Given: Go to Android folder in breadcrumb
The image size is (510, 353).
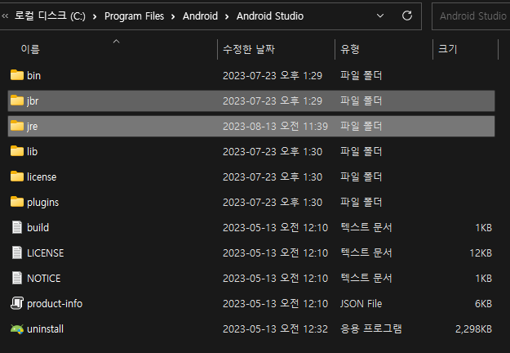Looking at the screenshot, I should [x=200, y=16].
